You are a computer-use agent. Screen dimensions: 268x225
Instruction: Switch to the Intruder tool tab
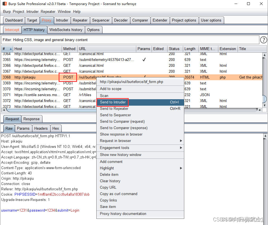(62, 20)
